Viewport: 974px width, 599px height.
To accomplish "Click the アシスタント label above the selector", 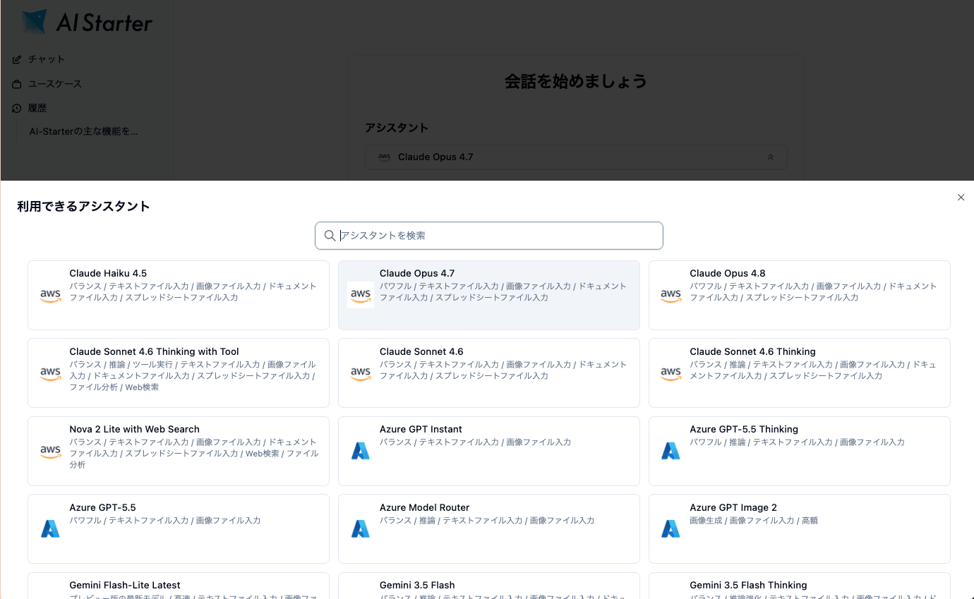I will (x=397, y=128).
